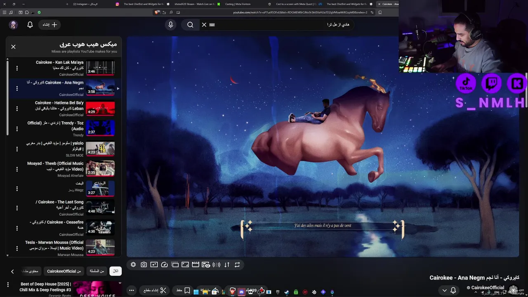The width and height of the screenshot is (528, 297).
Task: Close the Arabic hip hop mix playlist panel
Action: coord(13,47)
